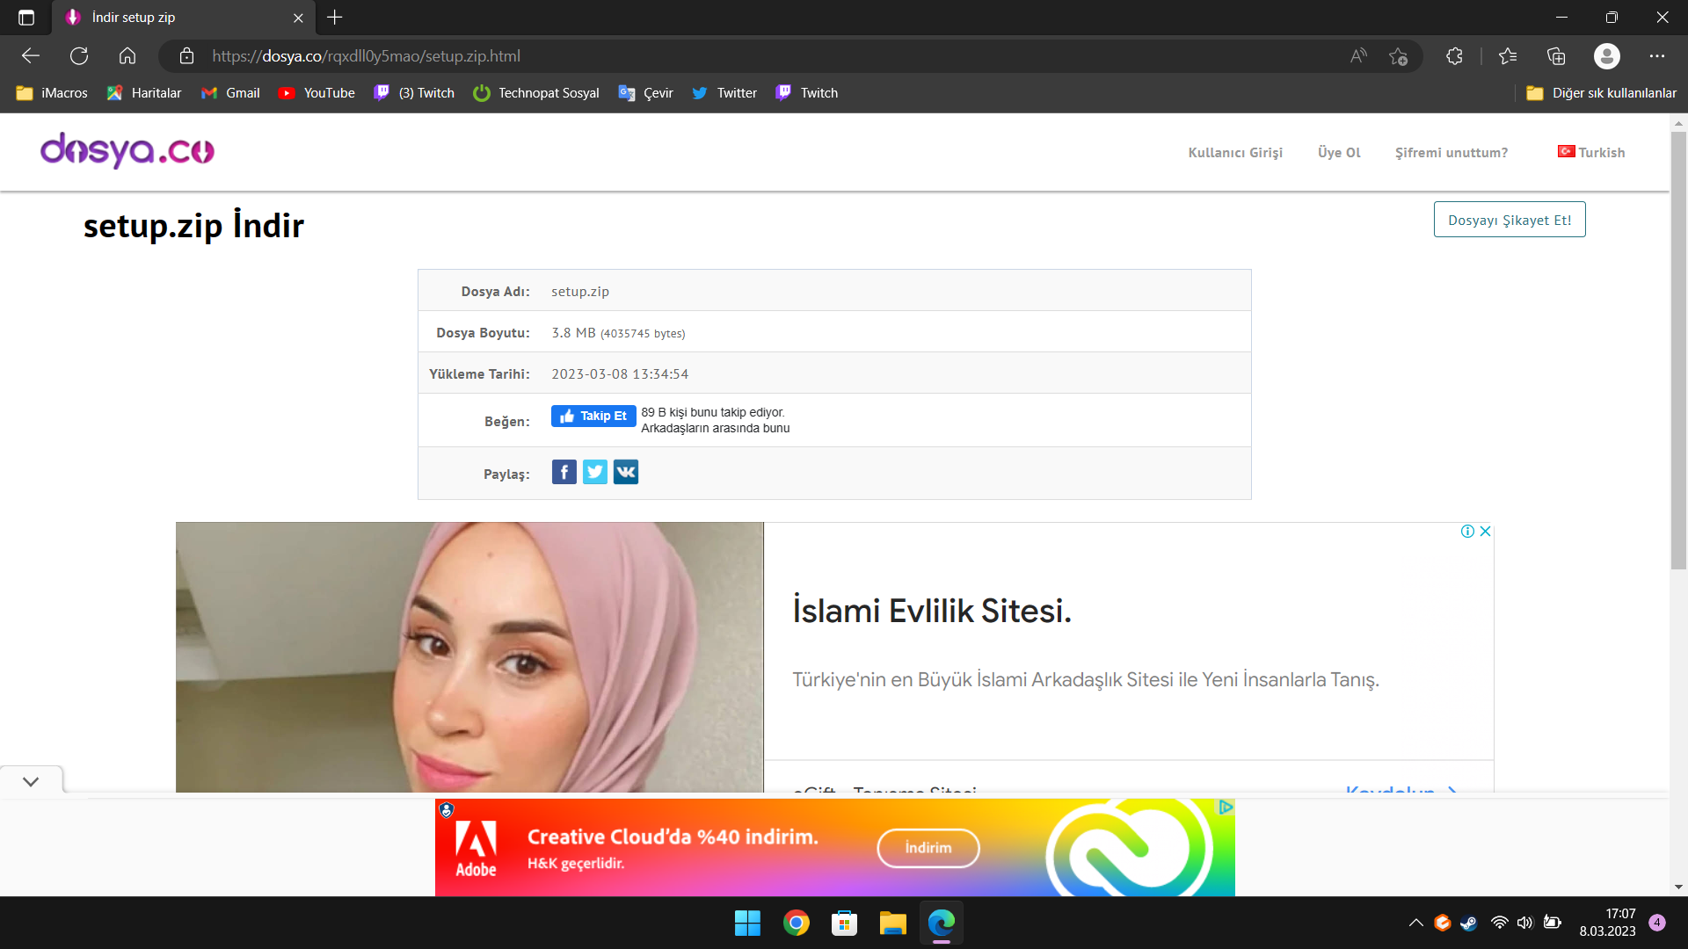Screen dimensions: 1688x949
Task: Show hidden system tray icons
Action: (x=1415, y=923)
